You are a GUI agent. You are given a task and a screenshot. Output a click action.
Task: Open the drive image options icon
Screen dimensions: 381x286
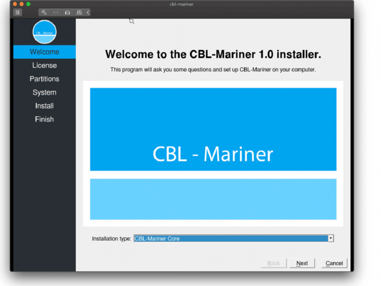pyautogui.click(x=67, y=12)
